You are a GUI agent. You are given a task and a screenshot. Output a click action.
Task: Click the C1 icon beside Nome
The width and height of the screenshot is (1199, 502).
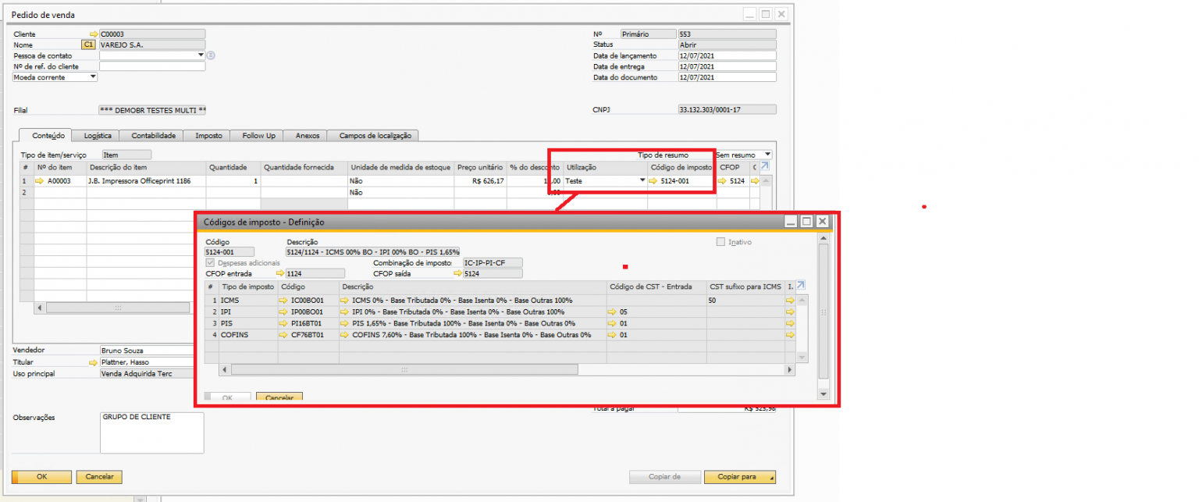point(88,45)
